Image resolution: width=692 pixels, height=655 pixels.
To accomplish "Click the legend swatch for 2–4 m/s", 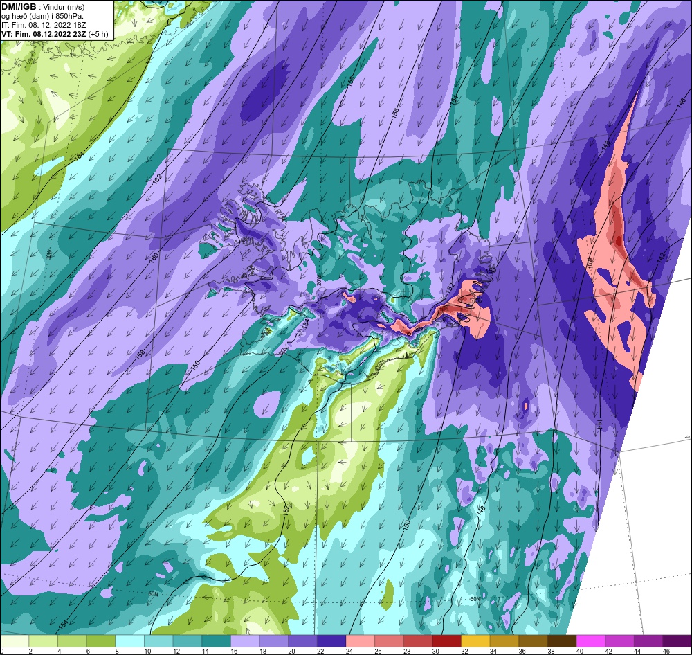I will point(43,640).
